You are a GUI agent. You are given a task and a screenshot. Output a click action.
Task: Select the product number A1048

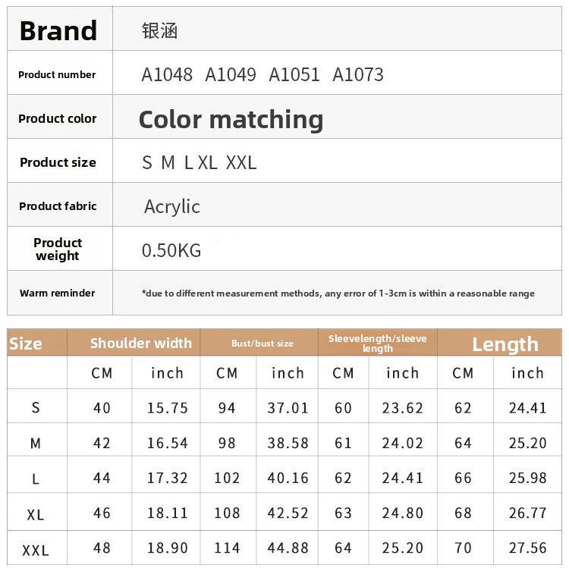(x=167, y=74)
